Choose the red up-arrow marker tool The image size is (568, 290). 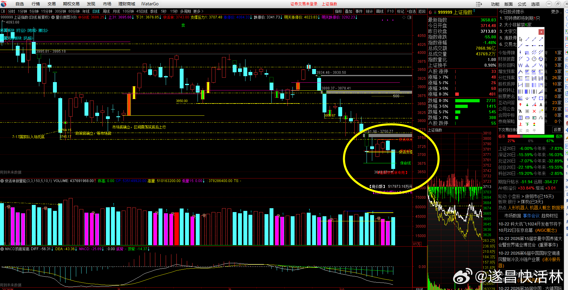(520, 104)
